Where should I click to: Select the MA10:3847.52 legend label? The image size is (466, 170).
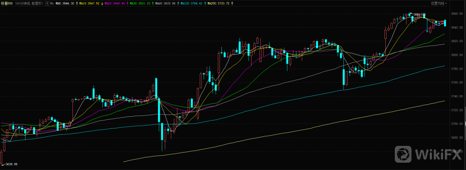pos(89,3)
